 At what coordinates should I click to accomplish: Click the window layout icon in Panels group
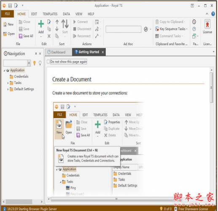pos(194,36)
